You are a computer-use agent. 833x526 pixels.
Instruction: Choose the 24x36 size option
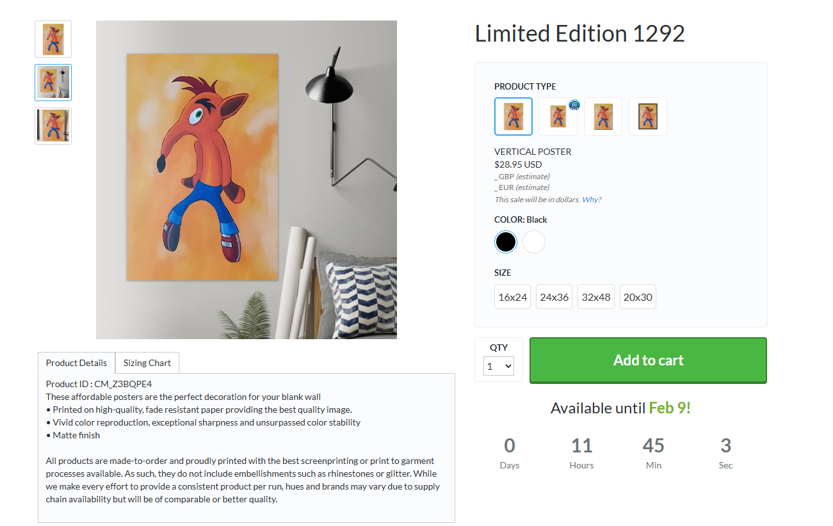coord(554,297)
